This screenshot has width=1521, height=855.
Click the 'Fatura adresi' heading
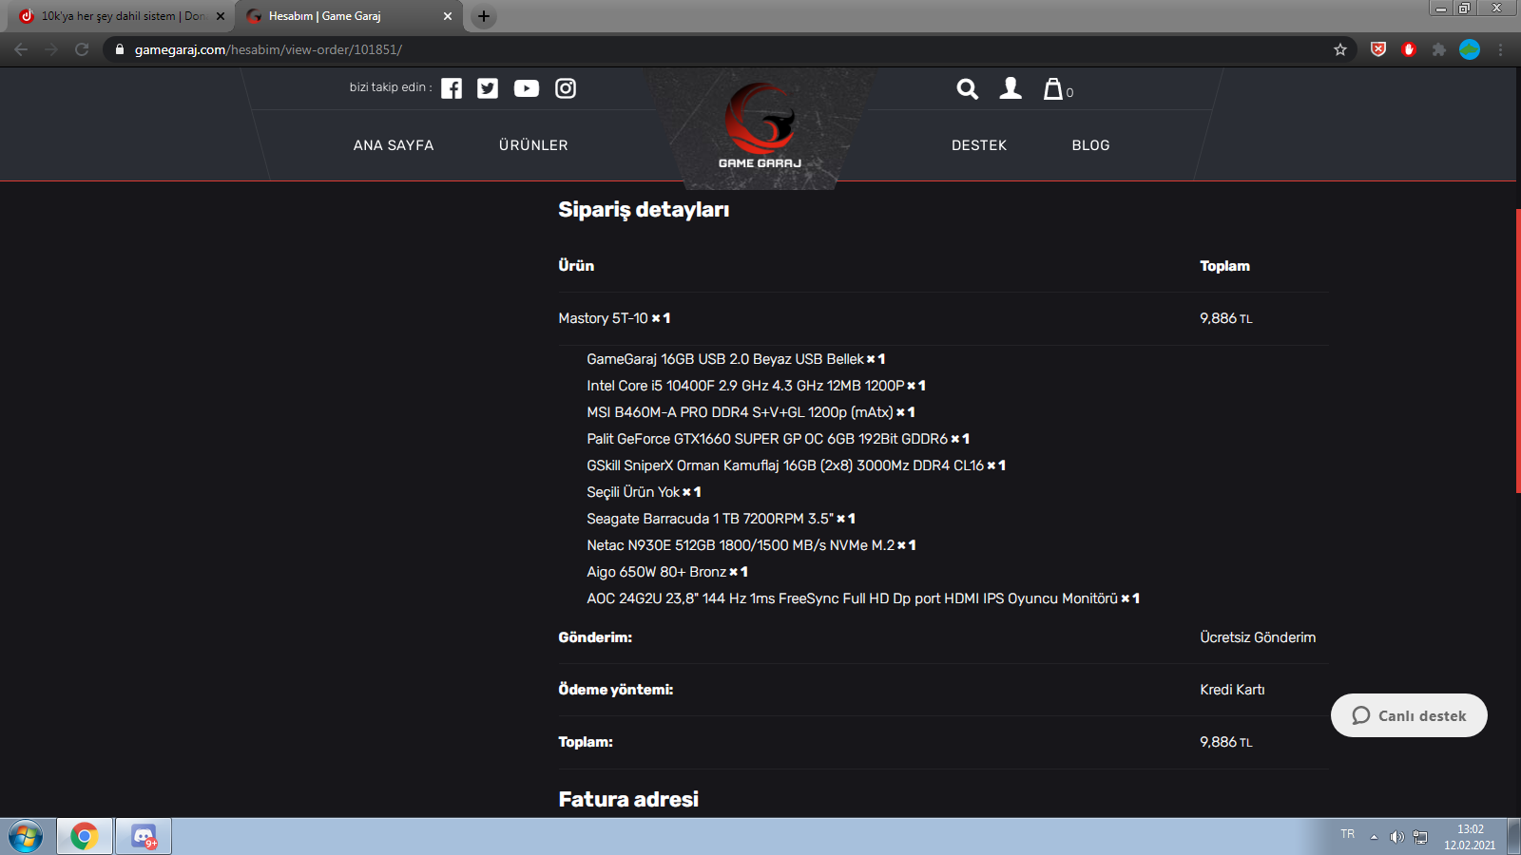pos(628,800)
